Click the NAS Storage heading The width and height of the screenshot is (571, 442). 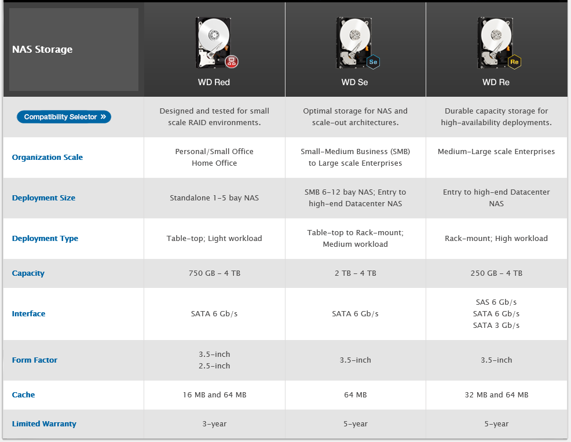42,49
